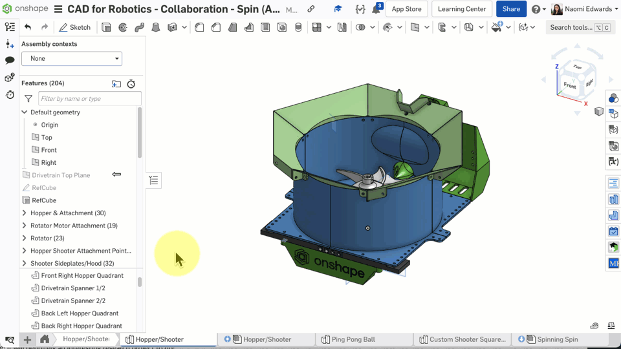Open the variable table (x) icon
Viewport: 621px width, 349px height.
pos(613,162)
